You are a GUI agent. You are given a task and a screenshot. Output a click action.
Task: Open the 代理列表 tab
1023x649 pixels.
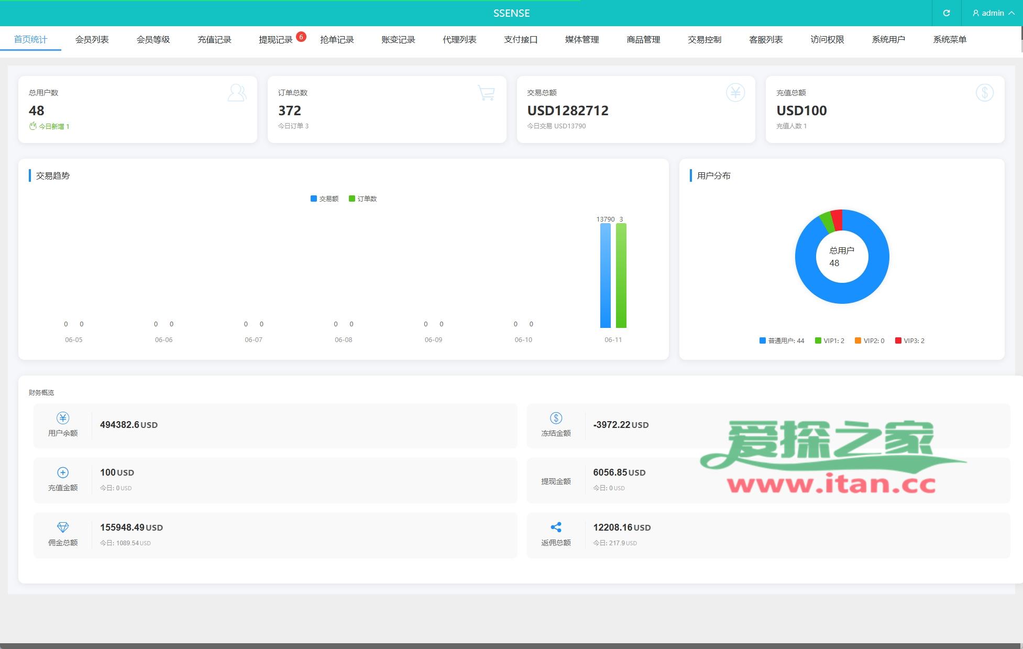459,39
